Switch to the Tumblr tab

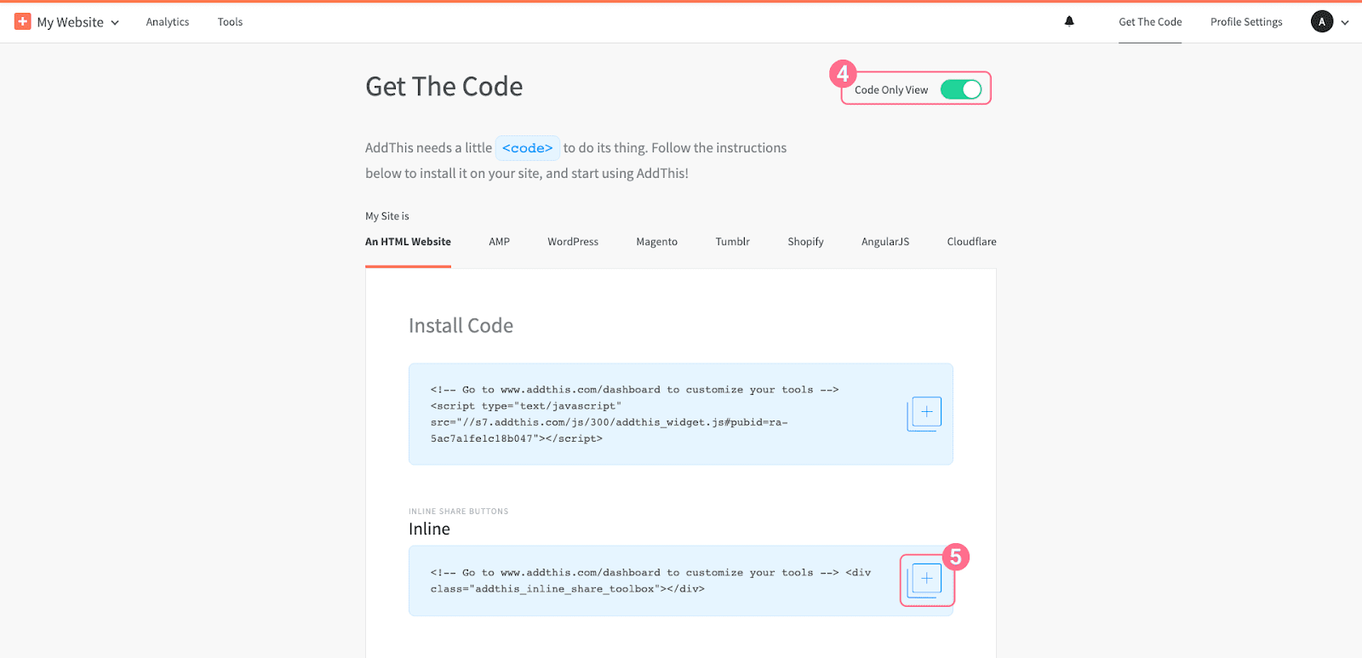point(732,242)
